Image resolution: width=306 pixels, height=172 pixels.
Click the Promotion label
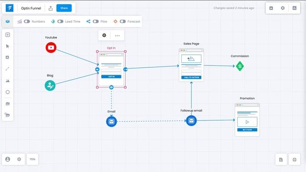pyautogui.click(x=247, y=98)
